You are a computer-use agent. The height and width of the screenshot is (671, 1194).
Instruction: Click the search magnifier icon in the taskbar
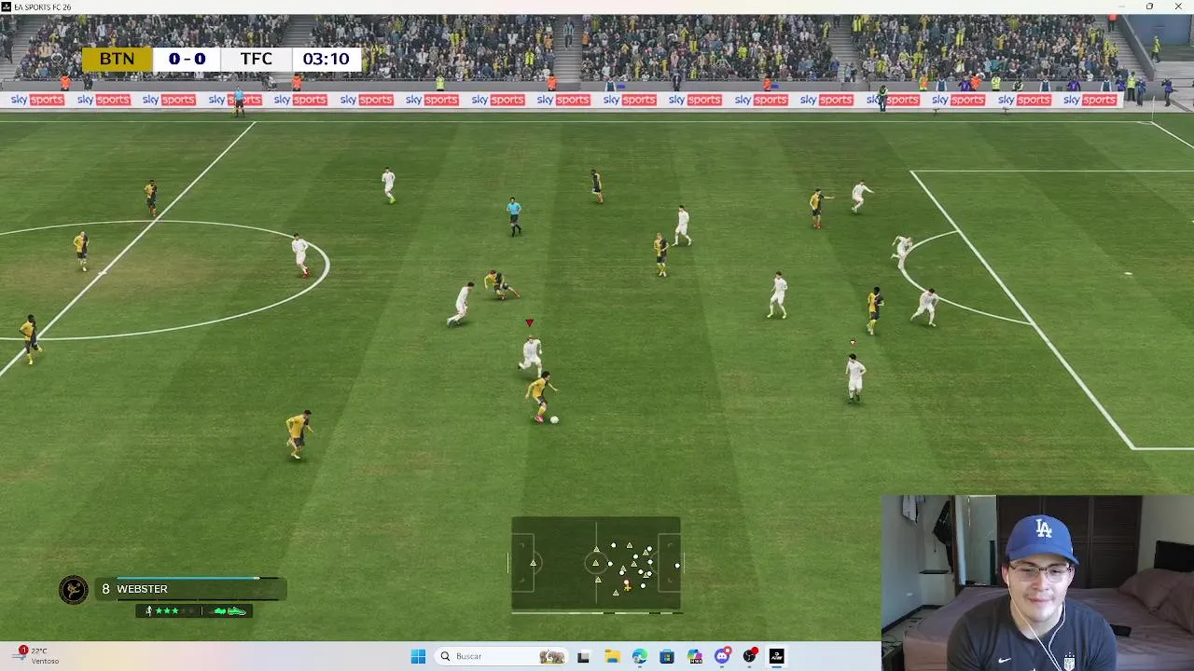[x=445, y=656]
